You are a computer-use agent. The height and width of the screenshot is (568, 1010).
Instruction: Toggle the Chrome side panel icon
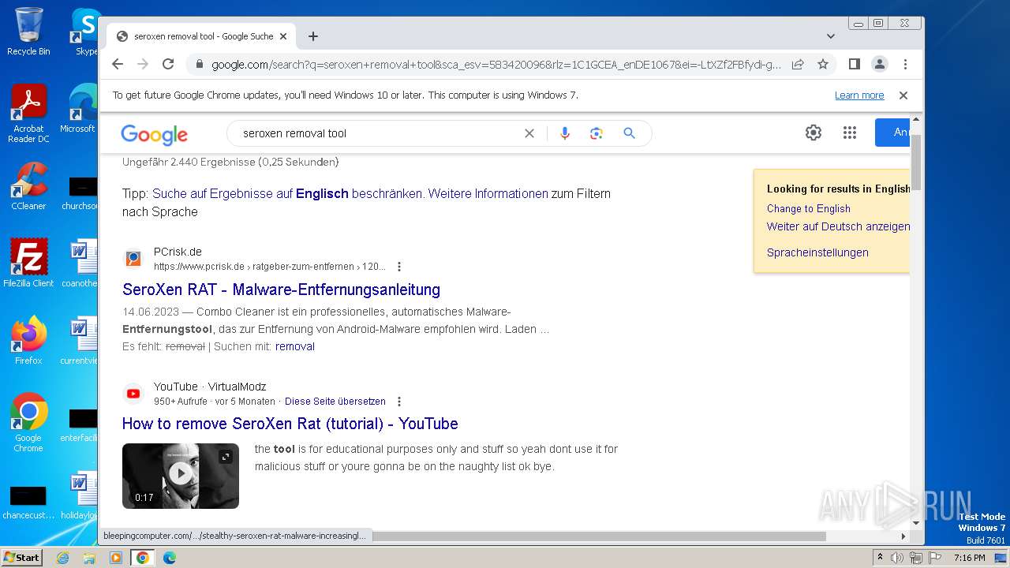tap(854, 64)
